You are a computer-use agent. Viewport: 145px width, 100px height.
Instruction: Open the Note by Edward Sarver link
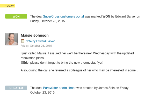[40, 41]
